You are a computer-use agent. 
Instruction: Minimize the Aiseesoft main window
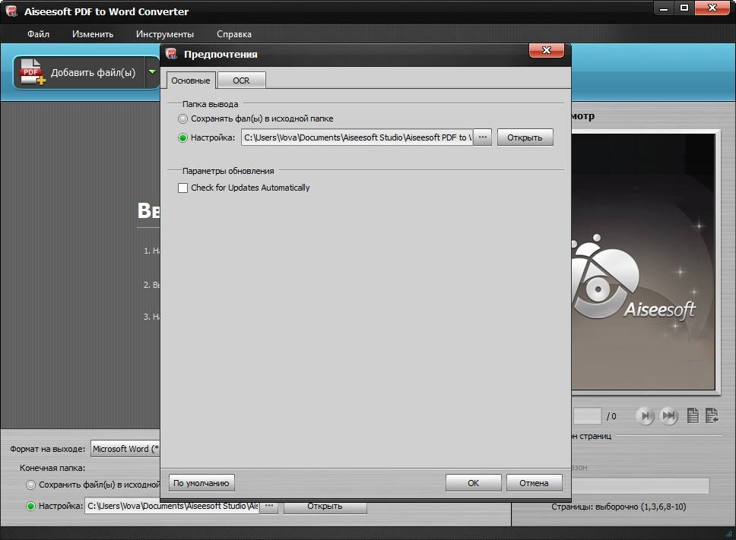click(664, 8)
